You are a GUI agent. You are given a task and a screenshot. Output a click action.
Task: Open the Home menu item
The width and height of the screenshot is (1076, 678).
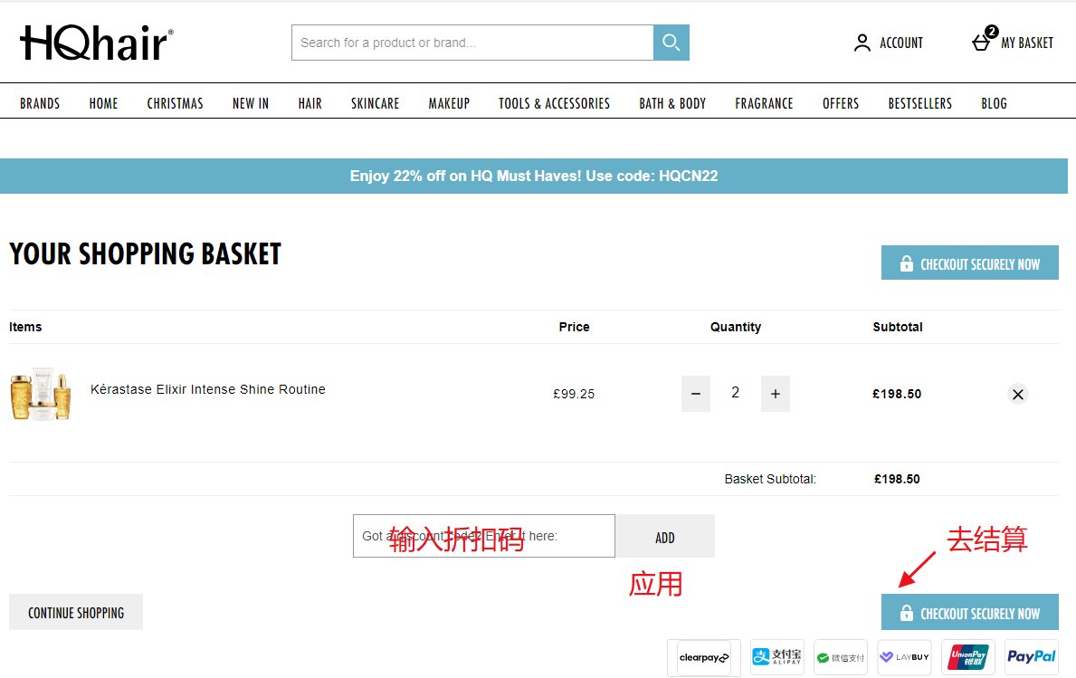click(x=104, y=103)
